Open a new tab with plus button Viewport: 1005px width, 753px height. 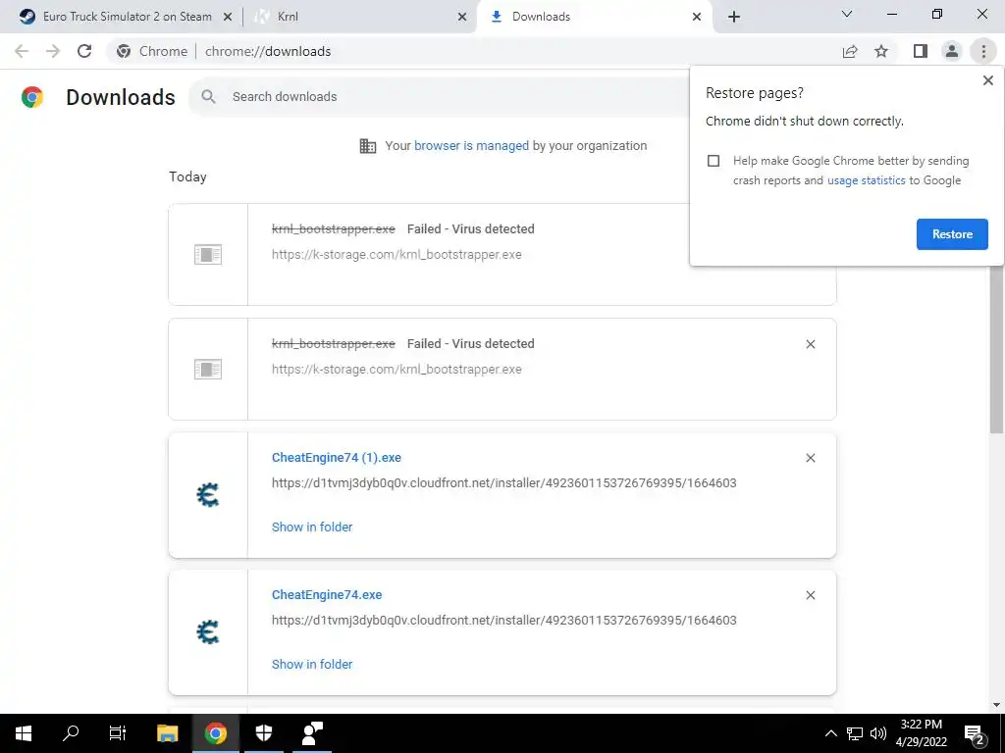coord(734,17)
